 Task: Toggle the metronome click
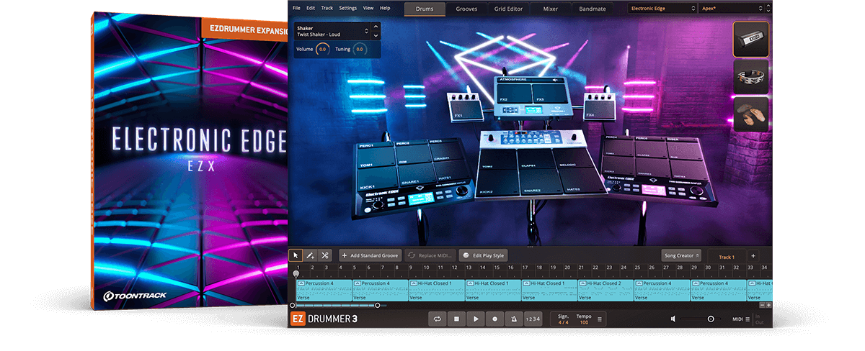coord(513,318)
